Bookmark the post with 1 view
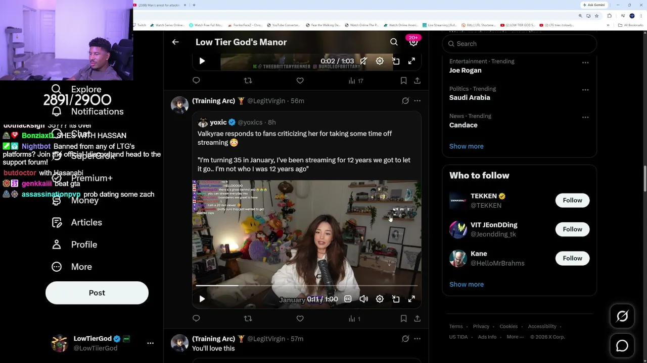The height and width of the screenshot is (363, 647). (403, 319)
